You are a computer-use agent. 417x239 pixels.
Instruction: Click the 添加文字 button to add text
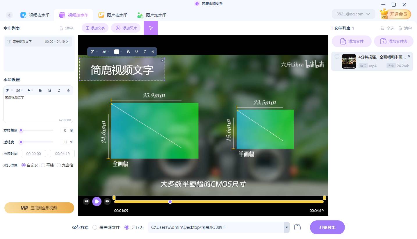point(95,28)
